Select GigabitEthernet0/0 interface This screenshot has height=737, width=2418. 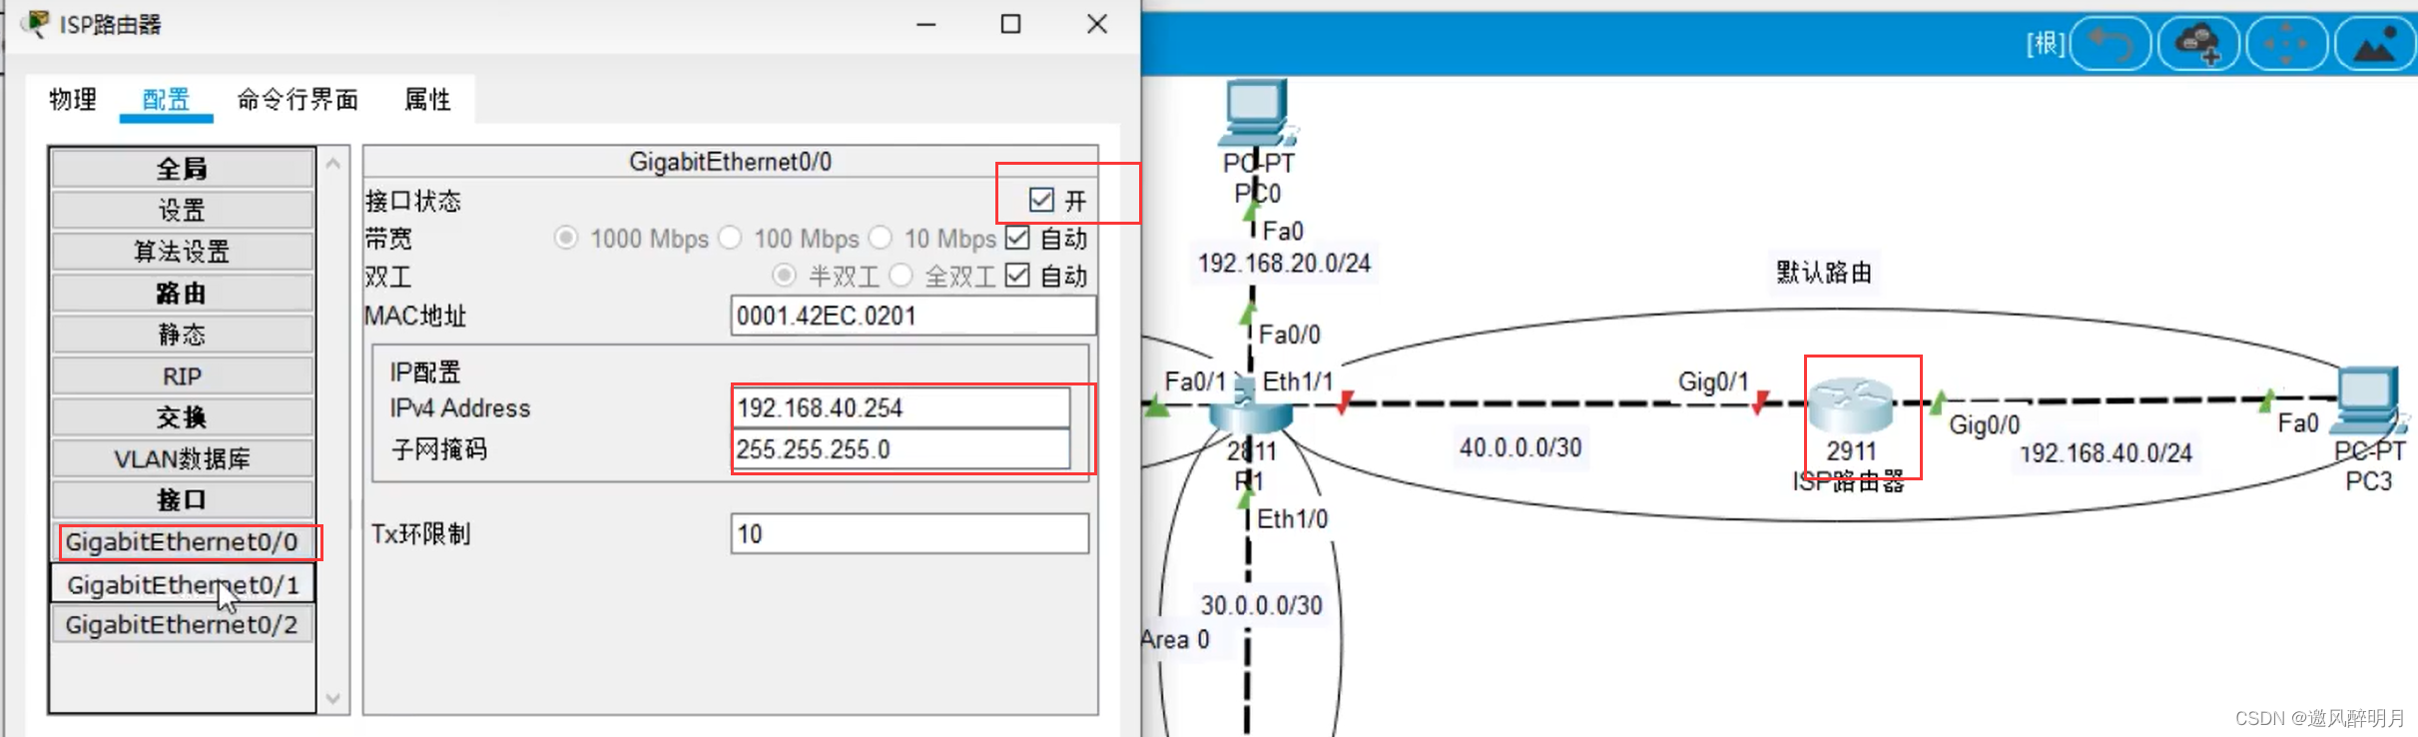click(x=182, y=541)
